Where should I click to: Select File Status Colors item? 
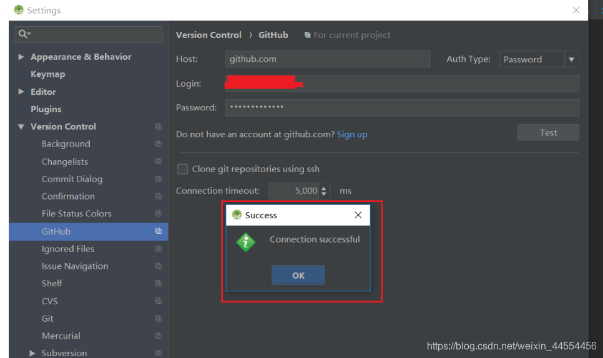click(x=77, y=213)
